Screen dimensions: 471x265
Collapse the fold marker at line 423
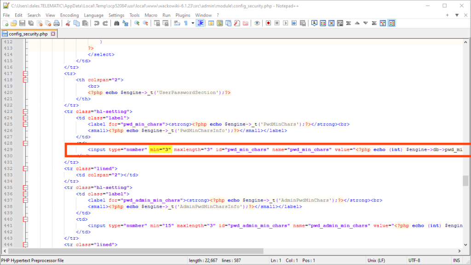[26, 112]
